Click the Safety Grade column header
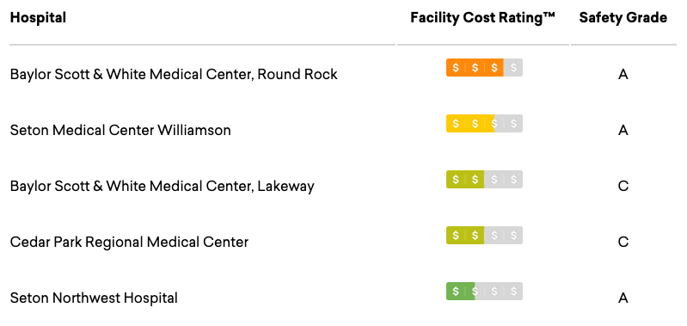Image resolution: width=687 pixels, height=326 pixels. click(623, 18)
